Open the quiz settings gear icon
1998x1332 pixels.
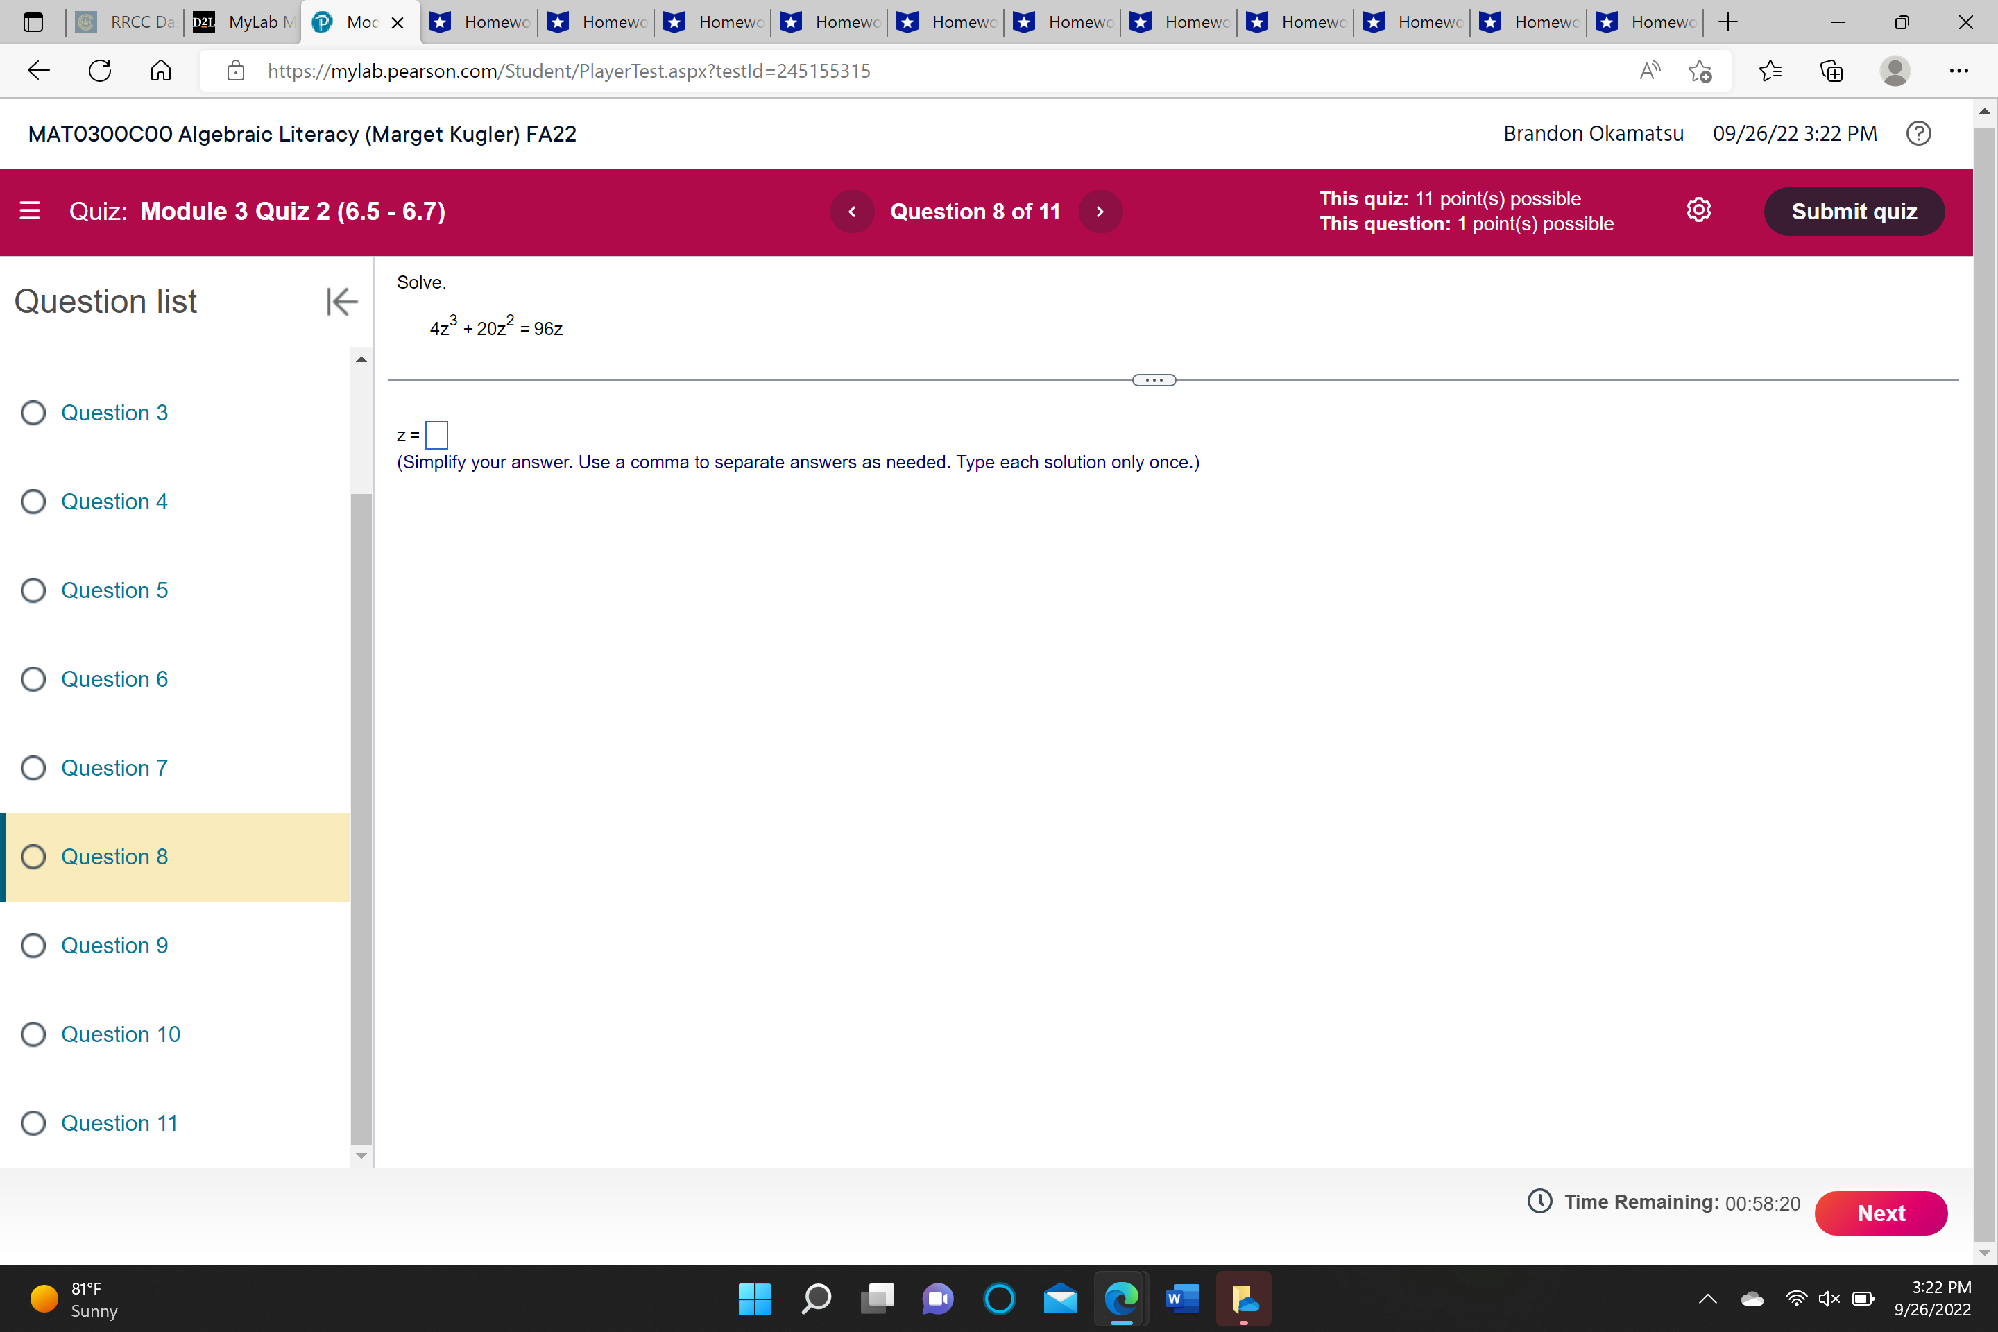point(1698,211)
